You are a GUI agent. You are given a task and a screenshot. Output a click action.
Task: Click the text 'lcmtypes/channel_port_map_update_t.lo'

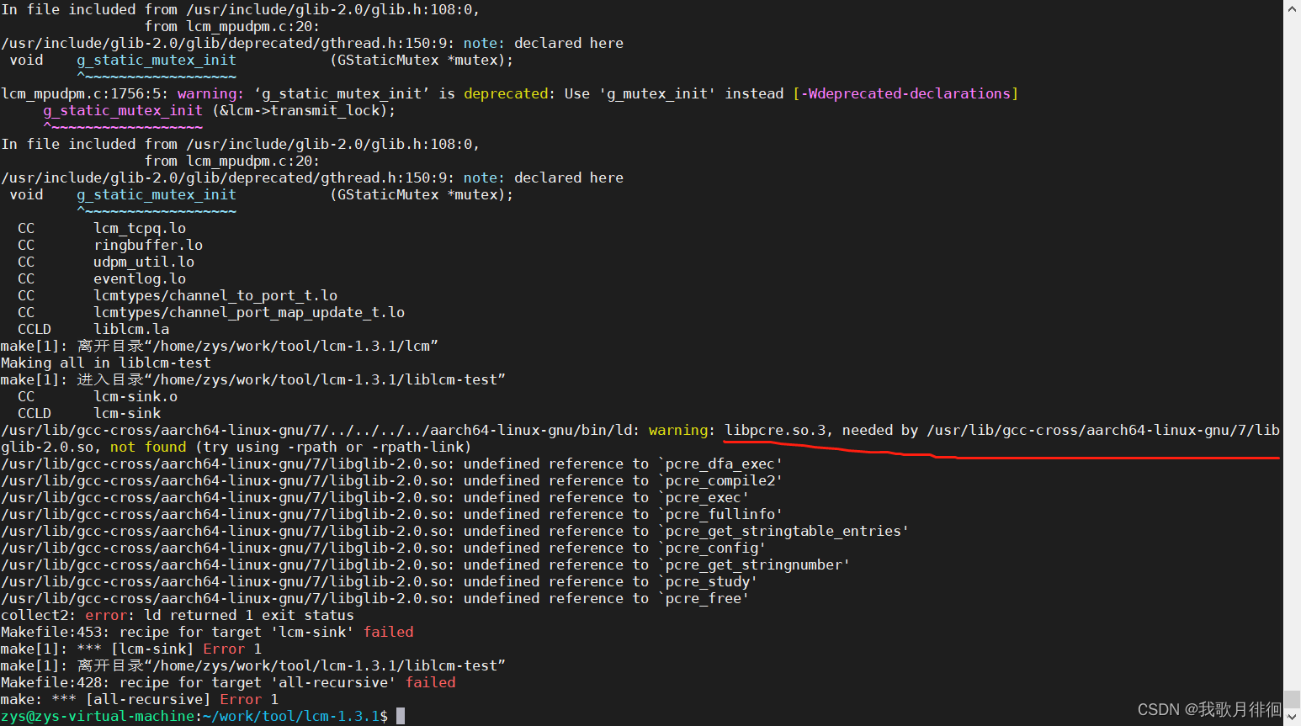tap(249, 312)
